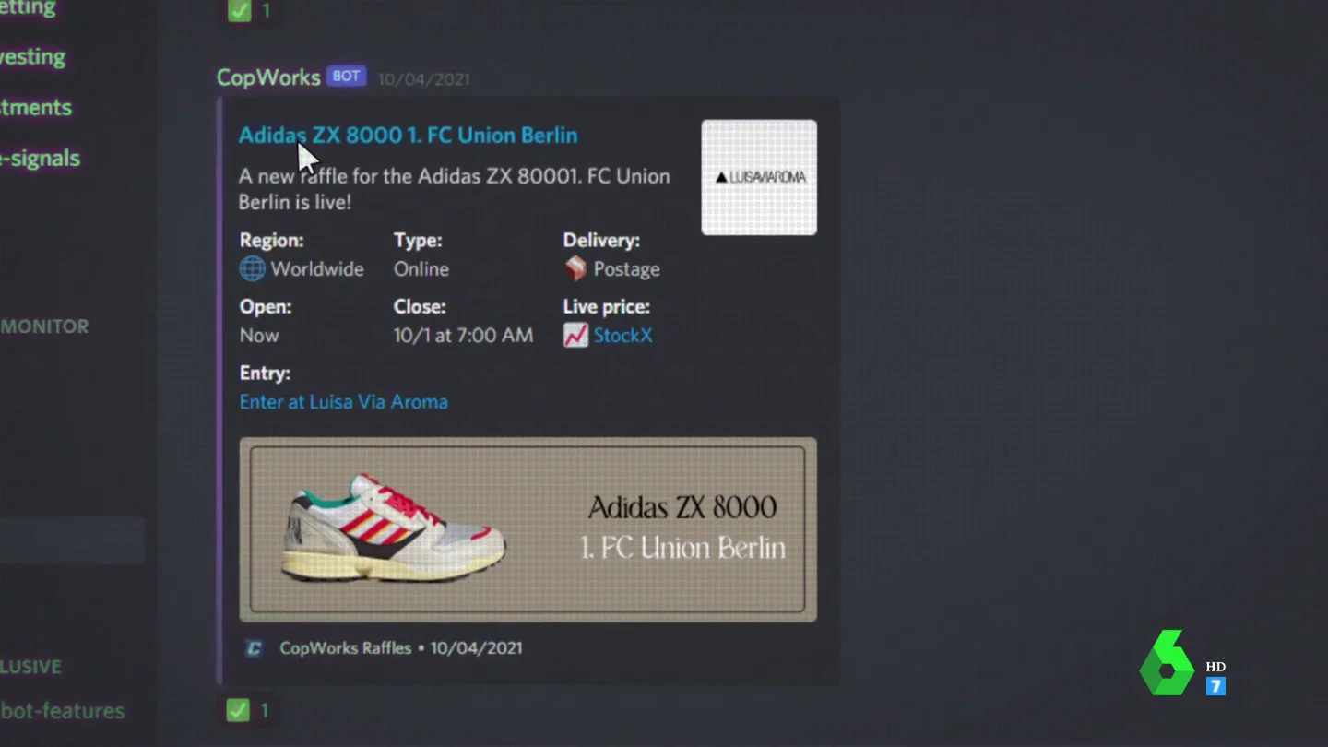This screenshot has width=1328, height=747.
Task: Click the BOT tag badge
Action: tap(347, 77)
